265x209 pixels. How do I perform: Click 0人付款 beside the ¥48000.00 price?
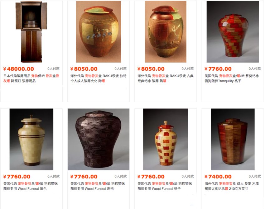coord(53,69)
